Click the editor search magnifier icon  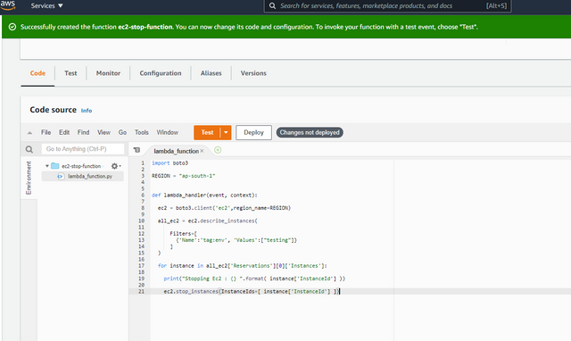pos(29,149)
